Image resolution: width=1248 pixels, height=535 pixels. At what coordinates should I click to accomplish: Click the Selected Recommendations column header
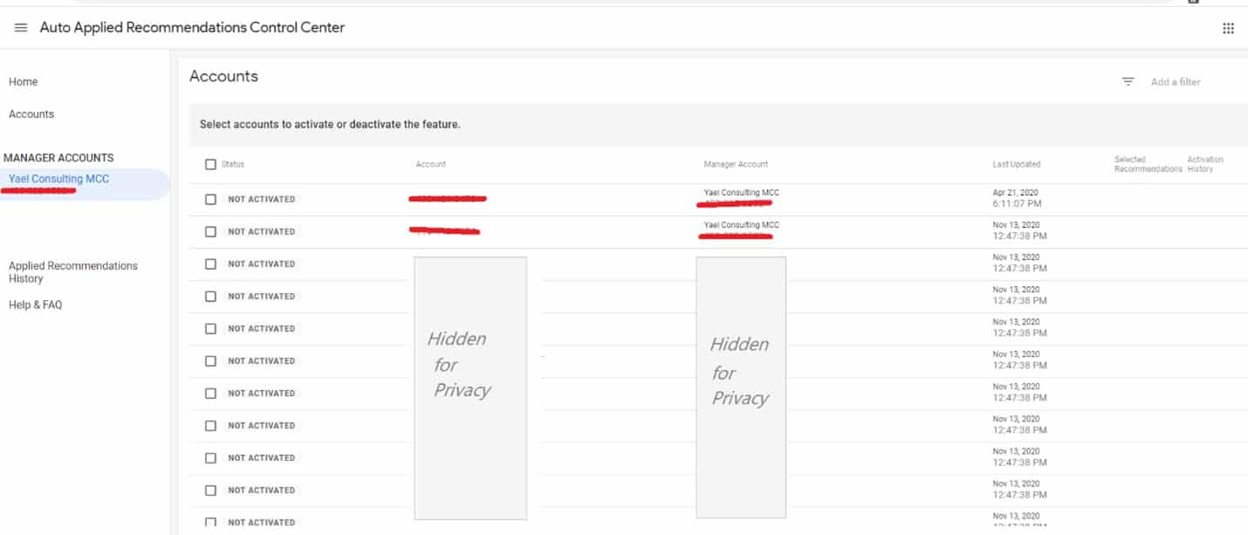click(x=1148, y=164)
